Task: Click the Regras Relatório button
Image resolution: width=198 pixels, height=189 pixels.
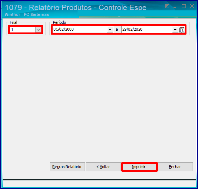Action: click(x=67, y=167)
